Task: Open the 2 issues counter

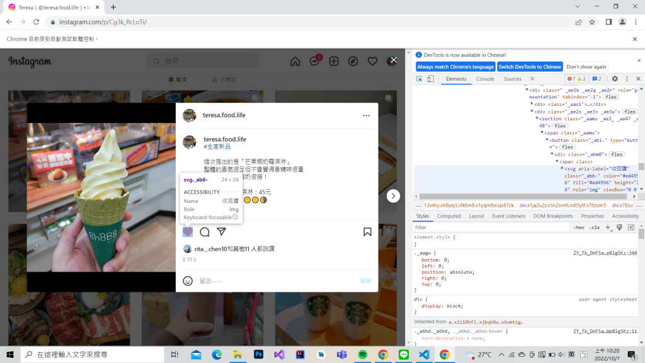Action: [x=597, y=79]
